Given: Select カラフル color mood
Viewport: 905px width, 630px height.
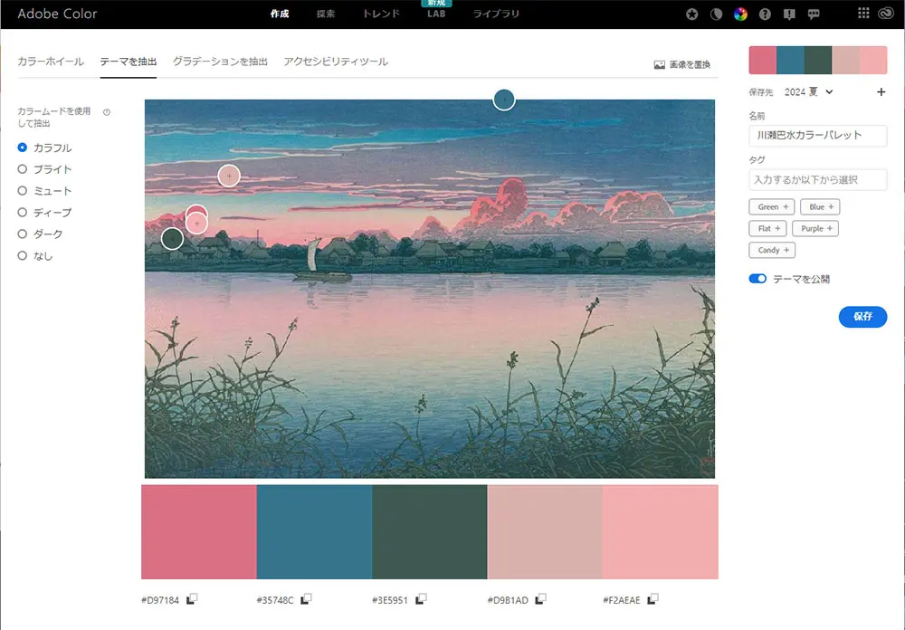Looking at the screenshot, I should 44,148.
